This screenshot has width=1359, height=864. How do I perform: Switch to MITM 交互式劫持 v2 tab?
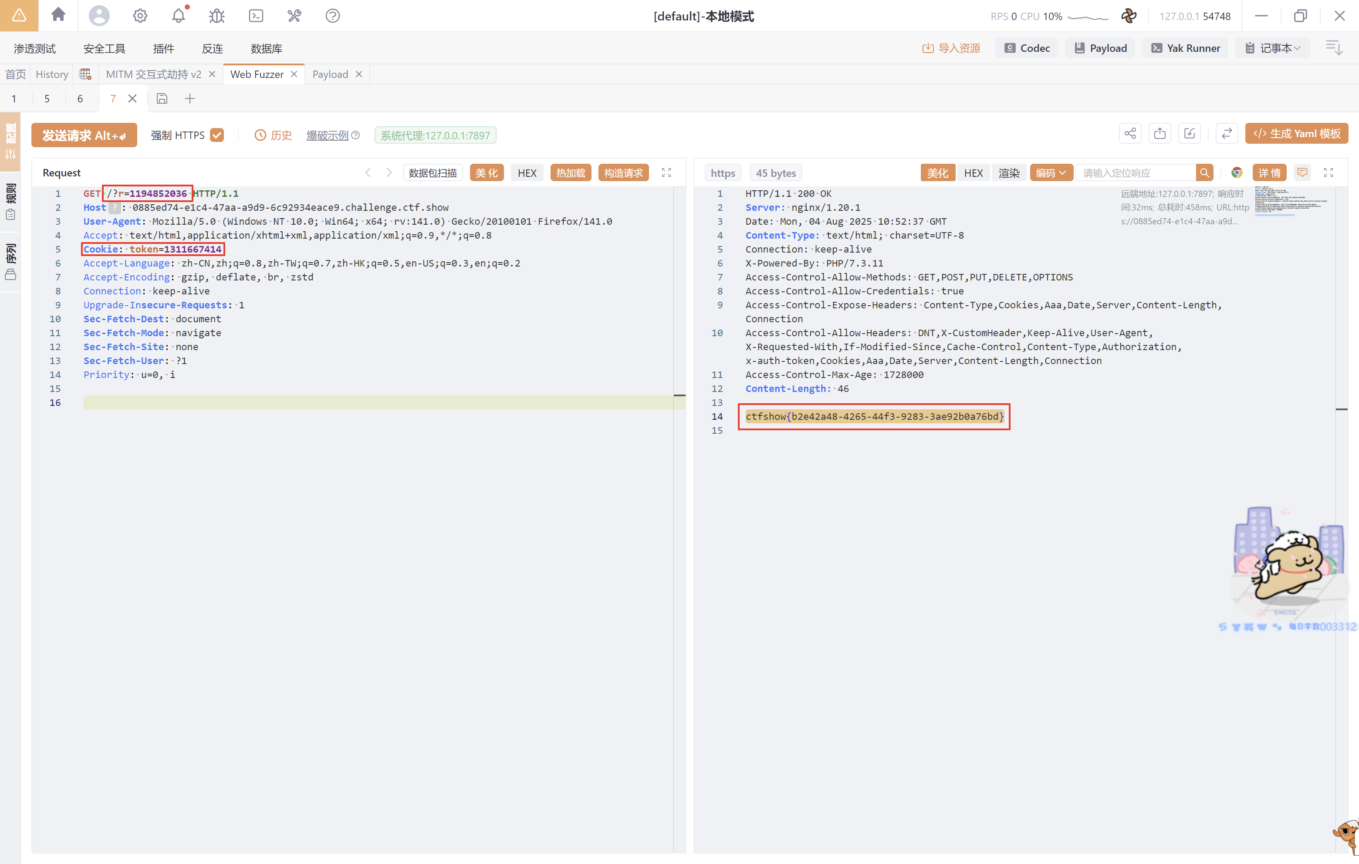pyautogui.click(x=153, y=74)
